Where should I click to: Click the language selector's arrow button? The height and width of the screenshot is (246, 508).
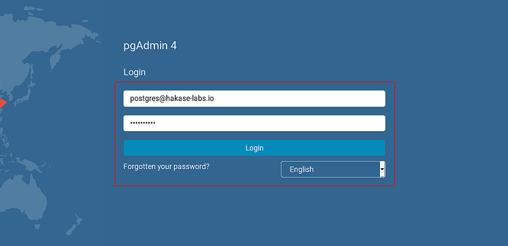pos(382,170)
